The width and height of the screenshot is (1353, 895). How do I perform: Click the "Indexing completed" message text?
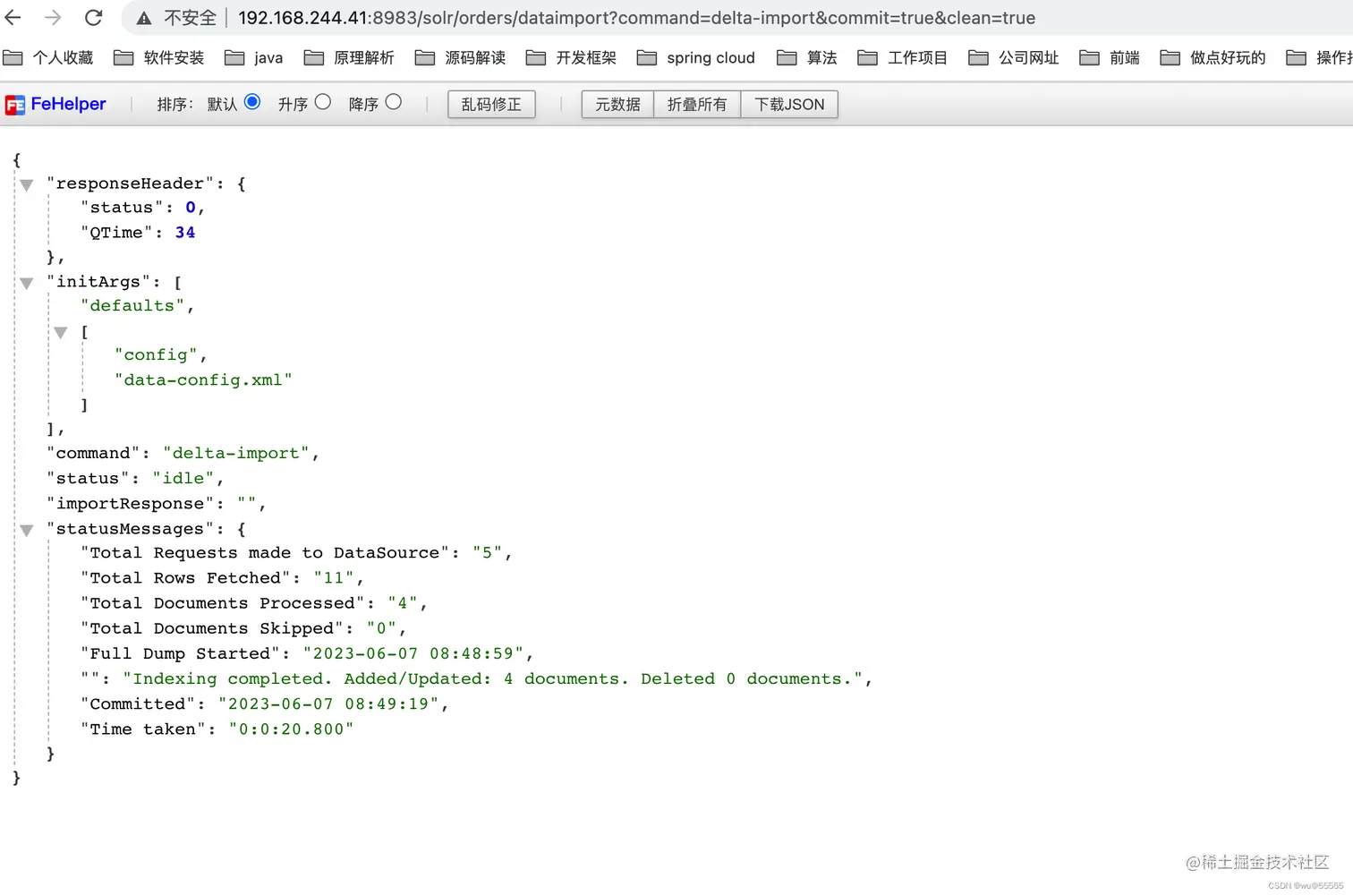[492, 679]
